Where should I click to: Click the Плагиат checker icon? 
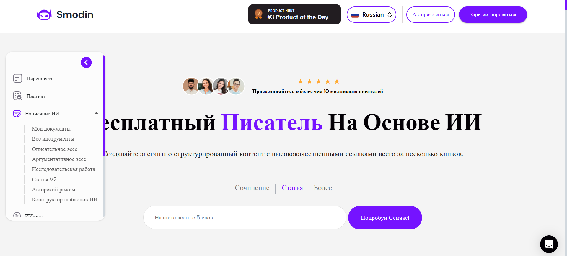pyautogui.click(x=18, y=96)
